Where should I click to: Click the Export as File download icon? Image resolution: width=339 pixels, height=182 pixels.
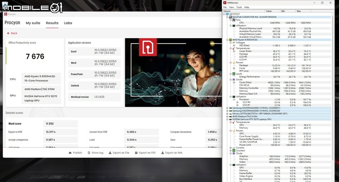(110, 153)
